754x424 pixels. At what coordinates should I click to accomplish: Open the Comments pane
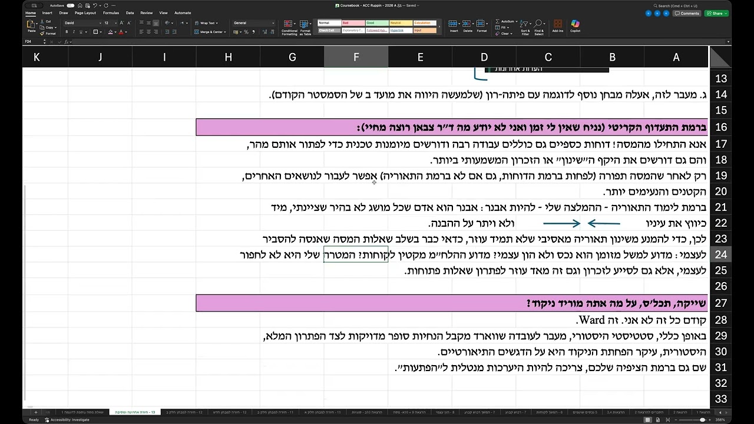[687, 13]
